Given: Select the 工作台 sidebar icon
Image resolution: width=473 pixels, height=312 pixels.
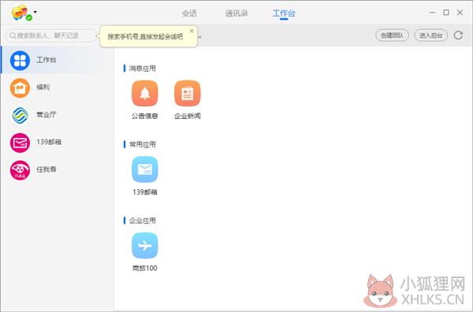Looking at the screenshot, I should [x=20, y=61].
